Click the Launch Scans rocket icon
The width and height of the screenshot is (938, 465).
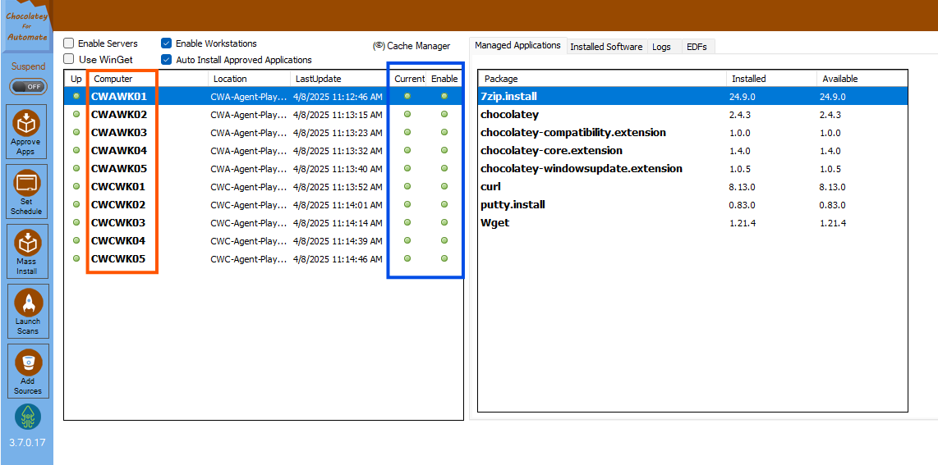tap(28, 303)
